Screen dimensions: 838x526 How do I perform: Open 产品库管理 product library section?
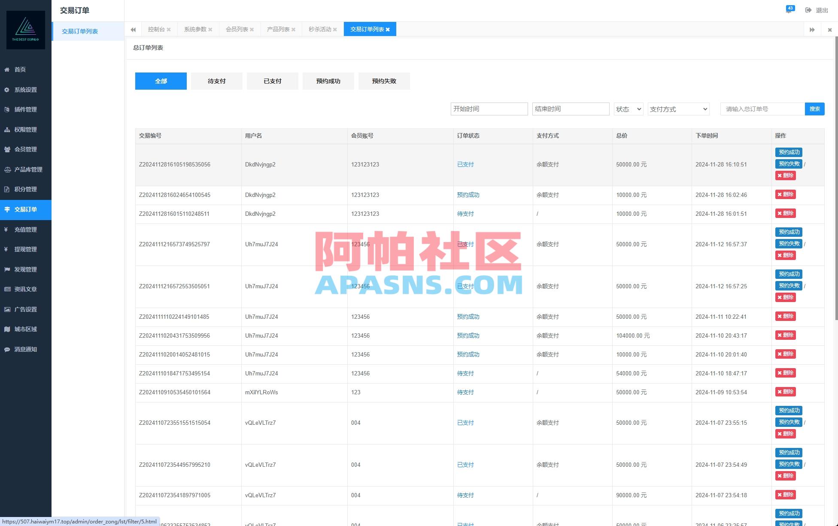pyautogui.click(x=27, y=169)
